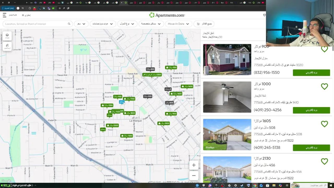This screenshot has height=188, width=334.
Task: Open Steam from the Windows taskbar
Action: [x=242, y=185]
